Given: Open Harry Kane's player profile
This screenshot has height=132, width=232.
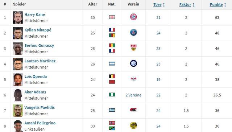Looking at the screenshot, I should (35, 15).
